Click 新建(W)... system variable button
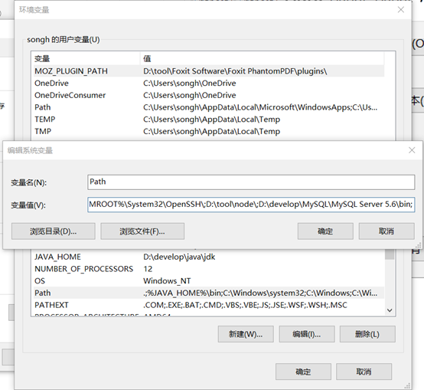 [x=246, y=334]
